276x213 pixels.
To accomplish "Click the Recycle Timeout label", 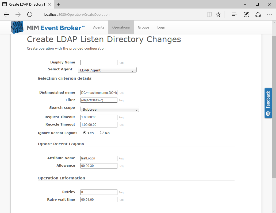I will (x=60, y=124).
